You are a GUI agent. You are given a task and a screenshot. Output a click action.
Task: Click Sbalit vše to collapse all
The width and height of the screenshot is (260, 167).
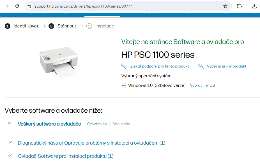121,124
